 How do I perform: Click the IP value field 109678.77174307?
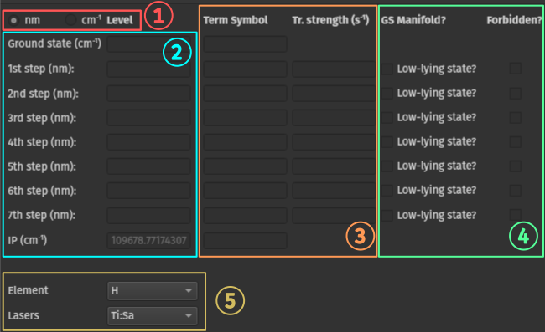(148, 241)
